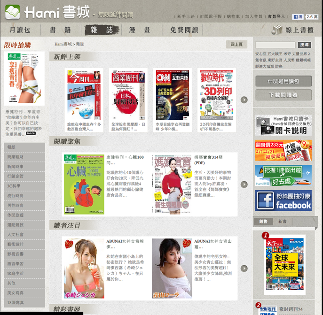Select the 家庭生活 category in sidebar
Screen dimensions: 323x315
24,273
